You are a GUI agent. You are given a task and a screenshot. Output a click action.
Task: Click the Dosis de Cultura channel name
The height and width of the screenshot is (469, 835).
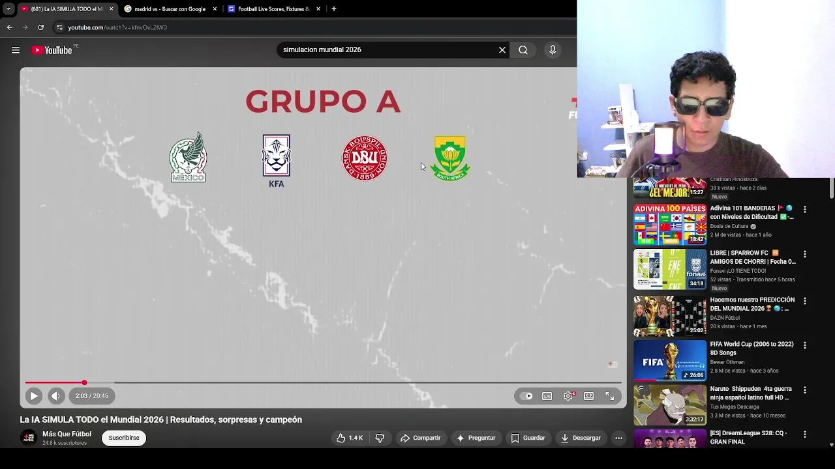(729, 227)
